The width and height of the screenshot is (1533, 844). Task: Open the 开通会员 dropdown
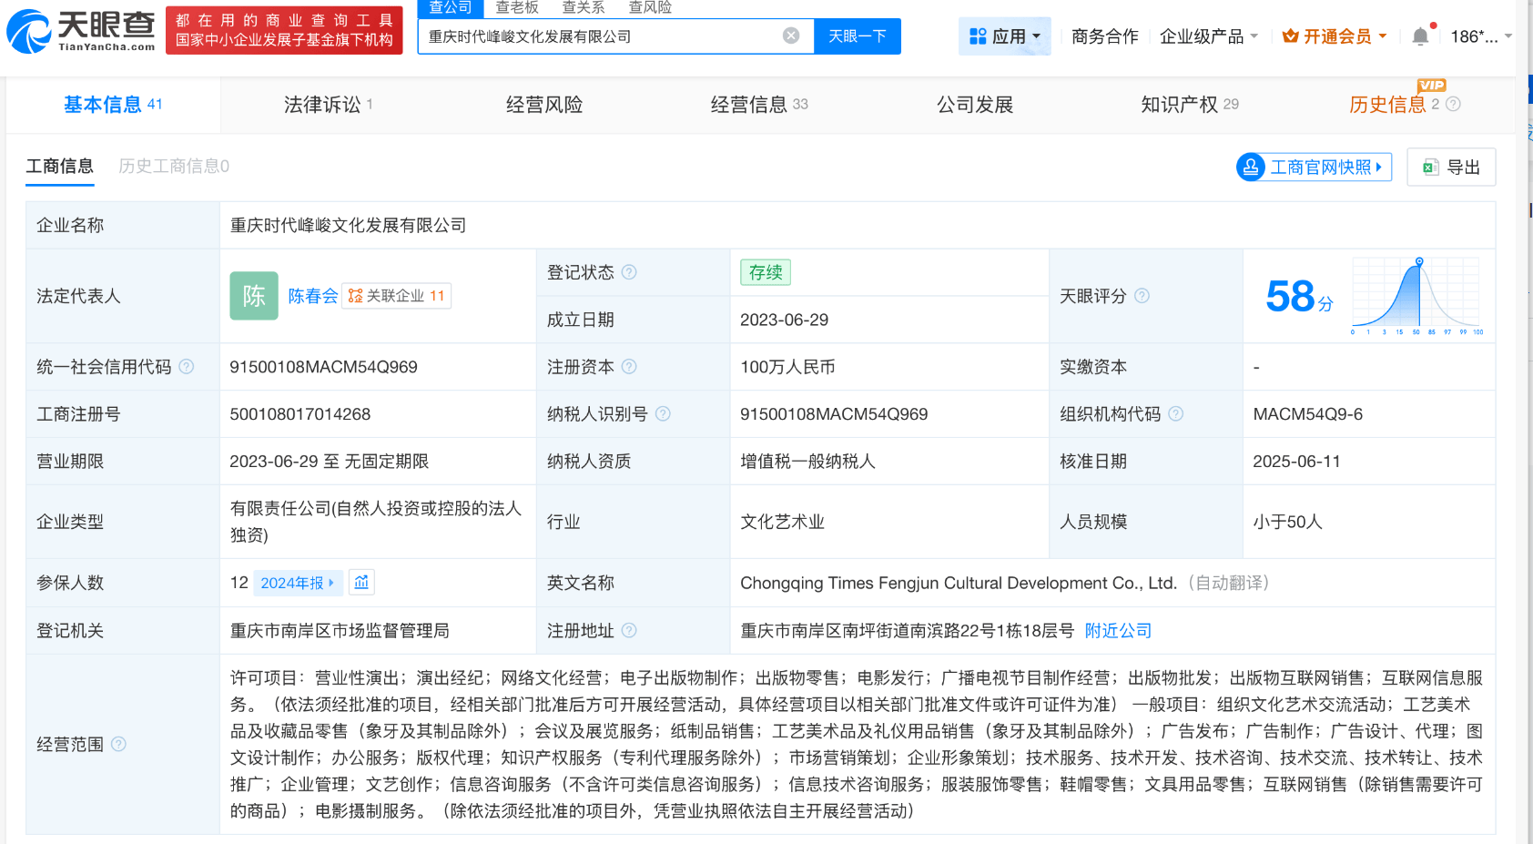(x=1335, y=36)
